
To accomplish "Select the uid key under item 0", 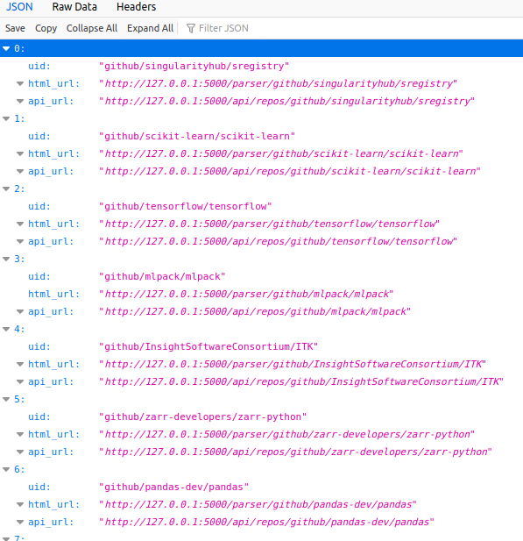I will point(39,66).
